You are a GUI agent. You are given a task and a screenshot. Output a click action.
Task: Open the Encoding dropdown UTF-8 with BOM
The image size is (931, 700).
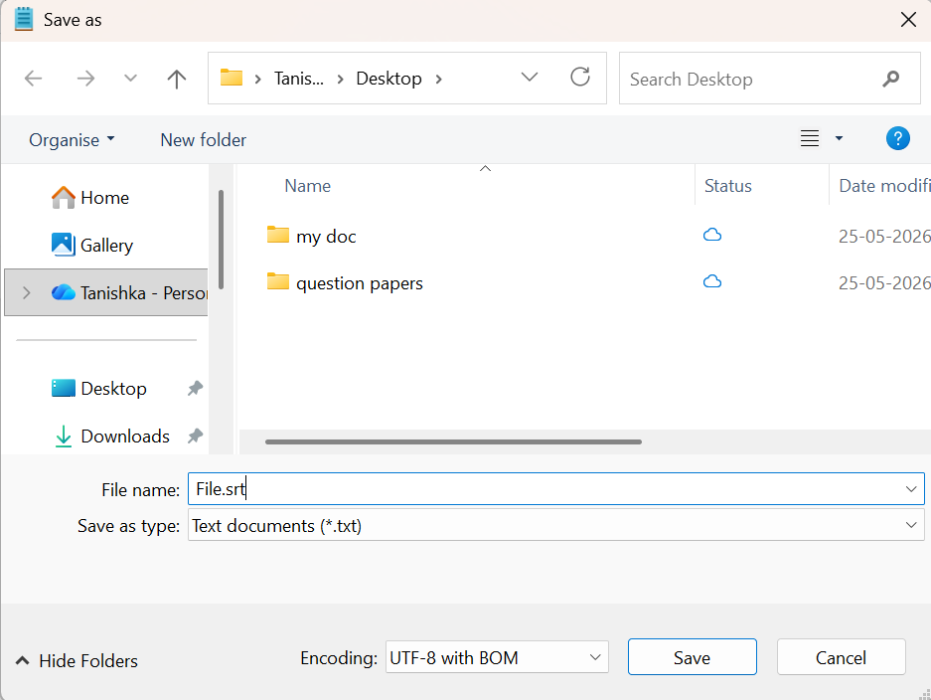pyautogui.click(x=497, y=658)
